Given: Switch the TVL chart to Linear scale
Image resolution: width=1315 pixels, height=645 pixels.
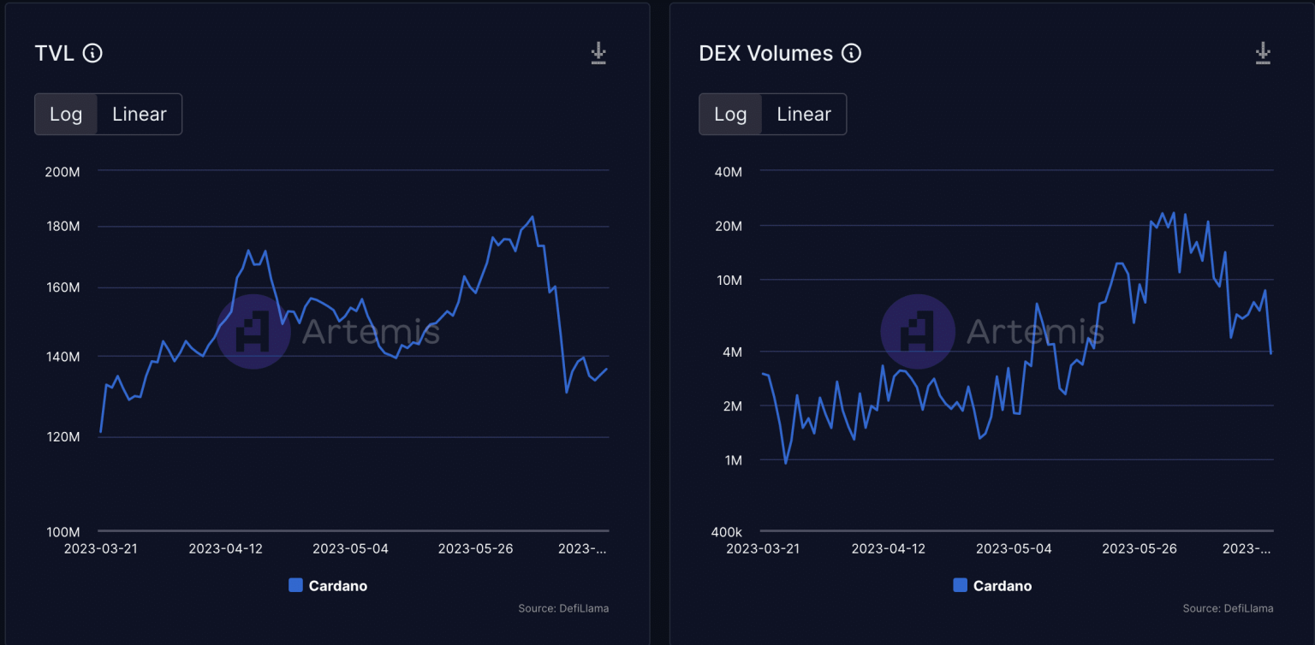Looking at the screenshot, I should tap(140, 115).
